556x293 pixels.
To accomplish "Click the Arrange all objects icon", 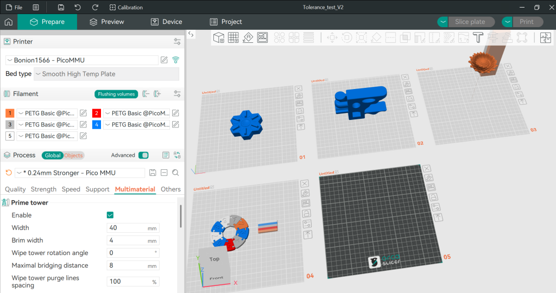I will [x=263, y=37].
